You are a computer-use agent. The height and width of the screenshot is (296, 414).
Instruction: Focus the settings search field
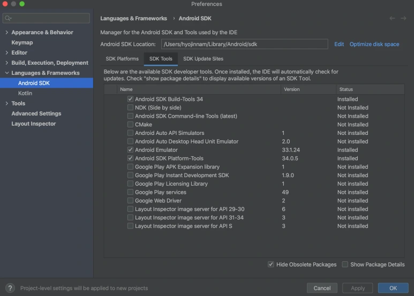click(x=46, y=18)
